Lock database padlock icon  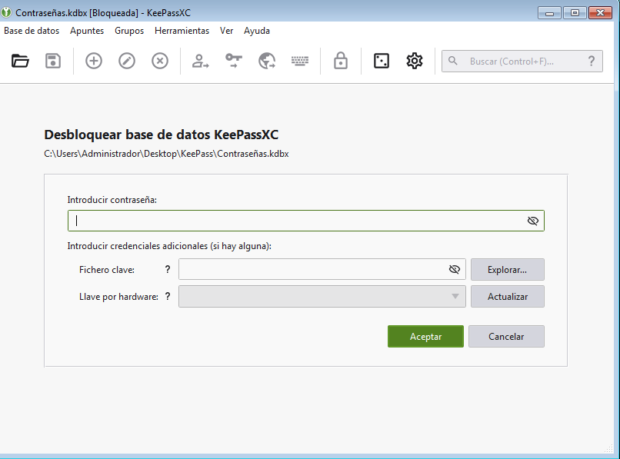click(x=341, y=61)
